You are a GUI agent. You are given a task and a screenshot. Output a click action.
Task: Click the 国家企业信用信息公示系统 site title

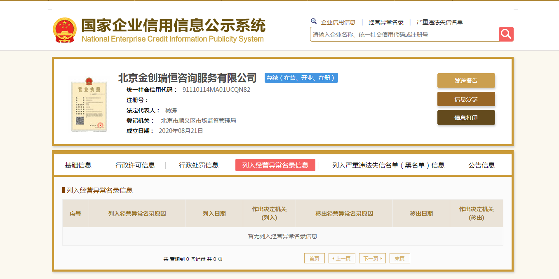173,26
